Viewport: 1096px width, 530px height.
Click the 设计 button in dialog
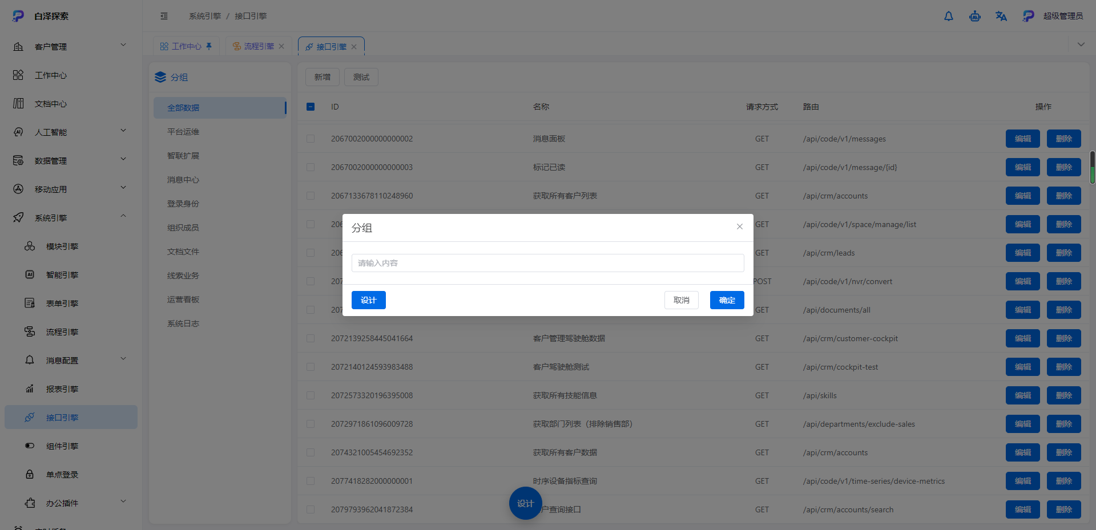368,300
